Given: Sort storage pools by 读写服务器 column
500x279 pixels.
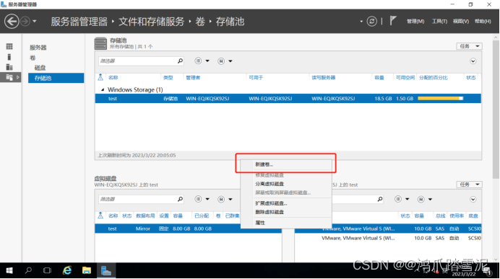Looking at the screenshot, I should [x=324, y=78].
